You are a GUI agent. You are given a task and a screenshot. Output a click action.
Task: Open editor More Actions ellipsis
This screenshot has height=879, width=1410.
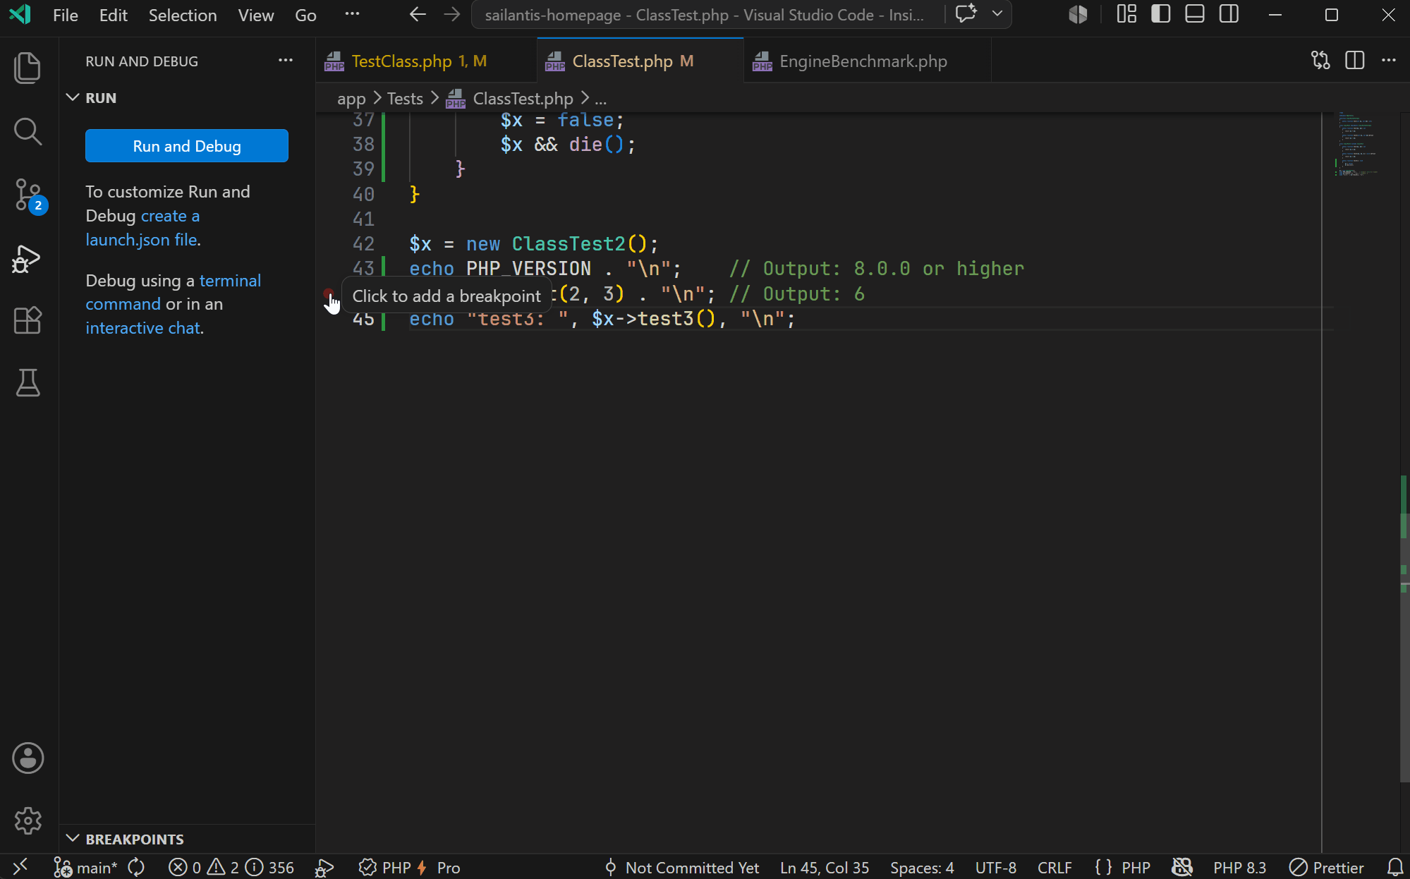(x=1389, y=61)
